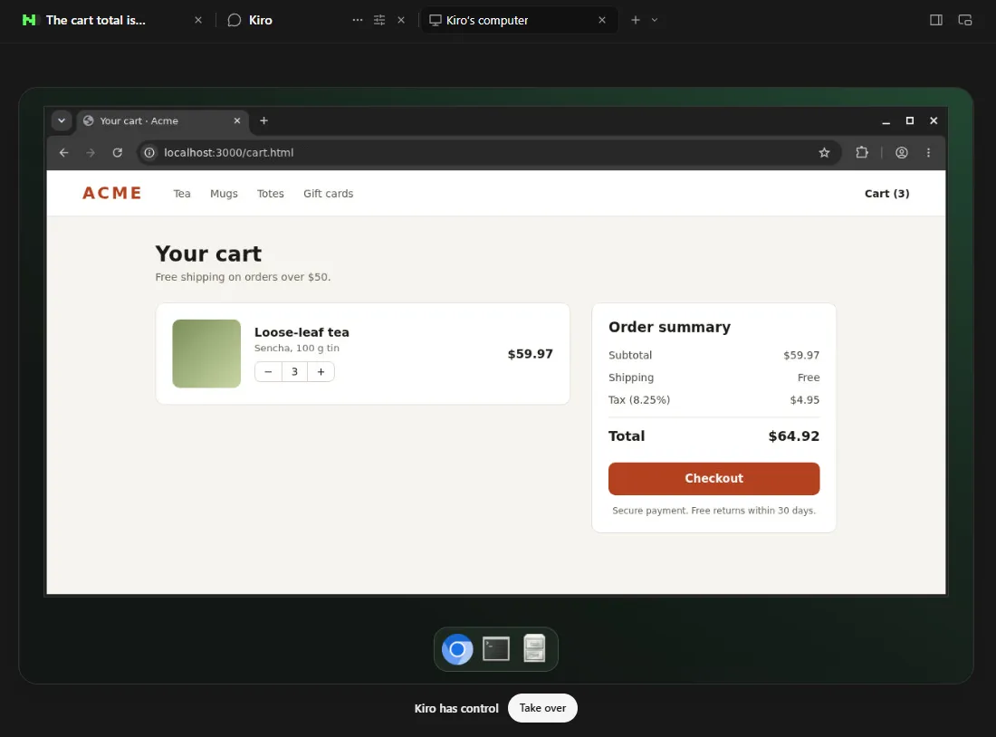Click the quantity field showing 3
This screenshot has height=737, width=996.
[x=295, y=372]
